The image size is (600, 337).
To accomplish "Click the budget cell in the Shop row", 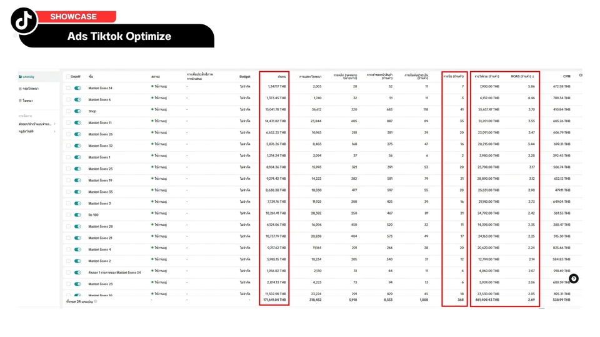I will click(x=245, y=110).
